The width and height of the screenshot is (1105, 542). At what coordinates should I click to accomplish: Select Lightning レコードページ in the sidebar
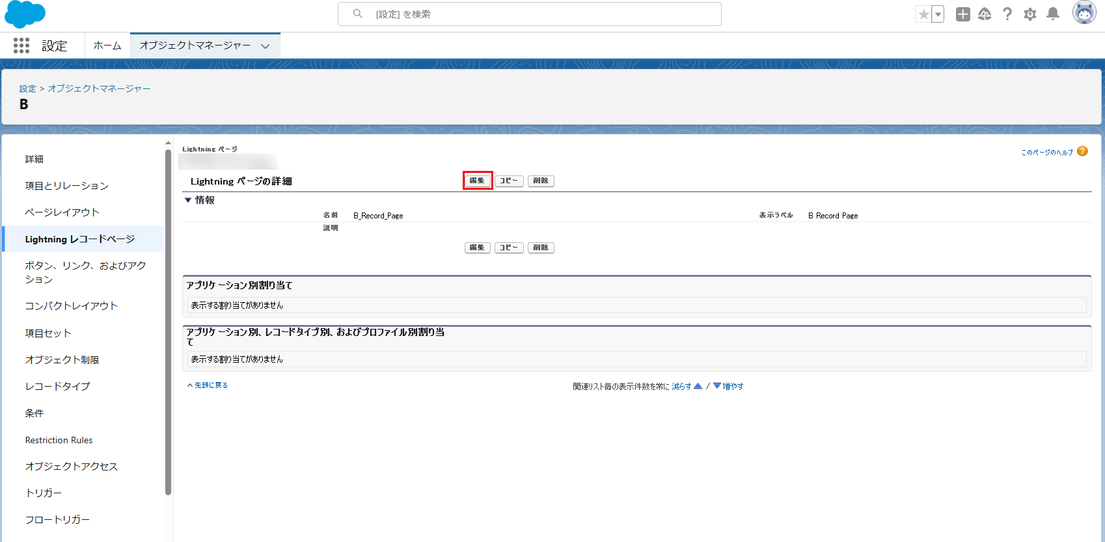click(x=80, y=239)
